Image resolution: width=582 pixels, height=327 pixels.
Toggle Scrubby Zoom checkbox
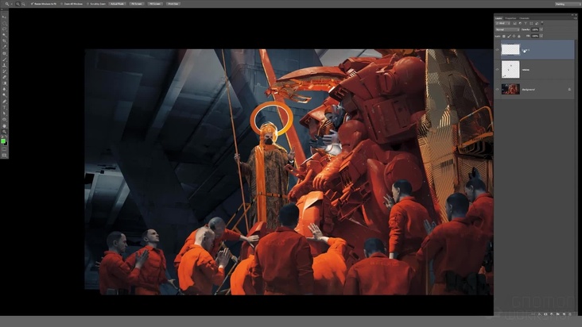tap(87, 4)
